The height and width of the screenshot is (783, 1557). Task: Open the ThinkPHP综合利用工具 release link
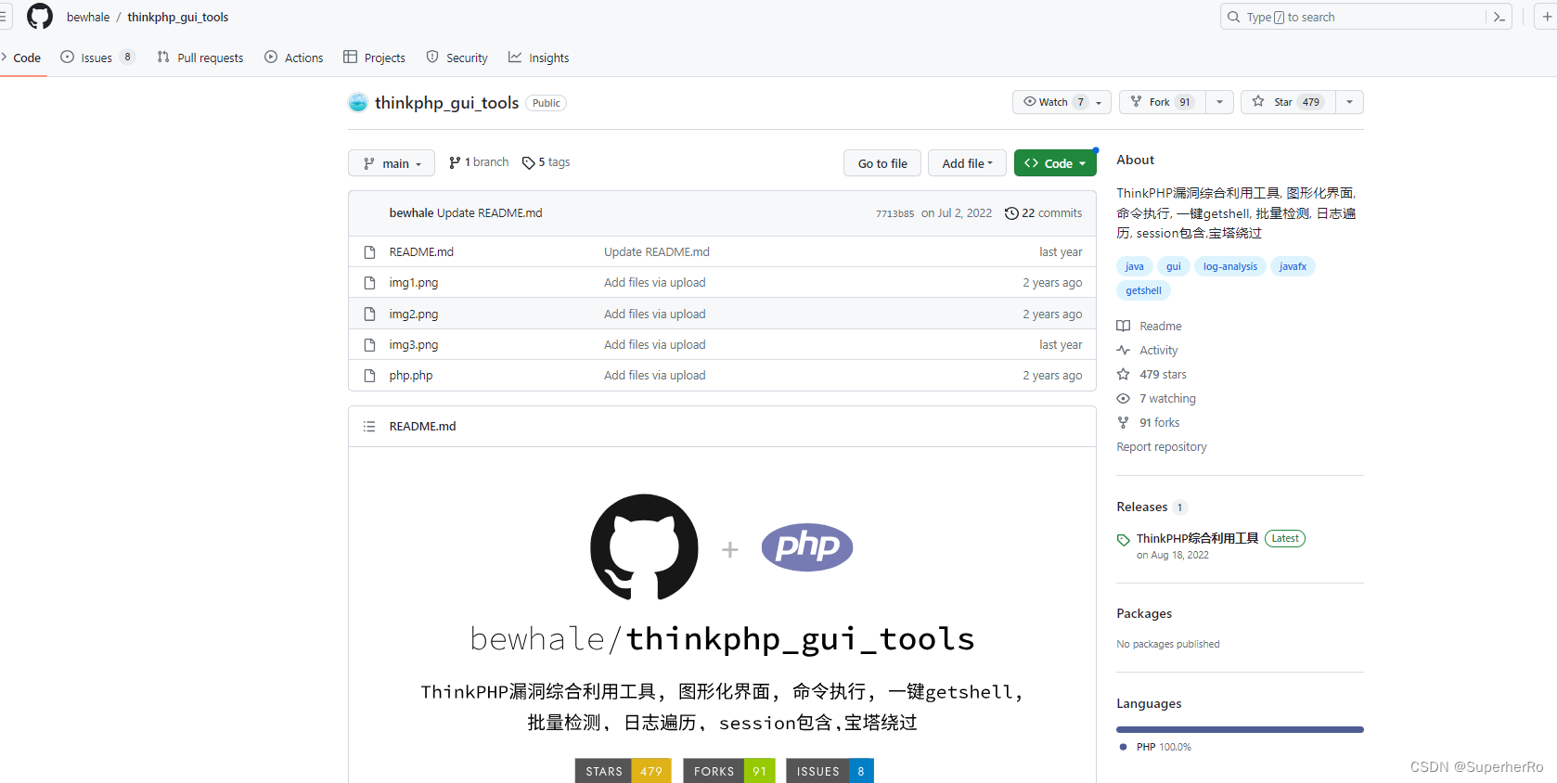point(1197,538)
